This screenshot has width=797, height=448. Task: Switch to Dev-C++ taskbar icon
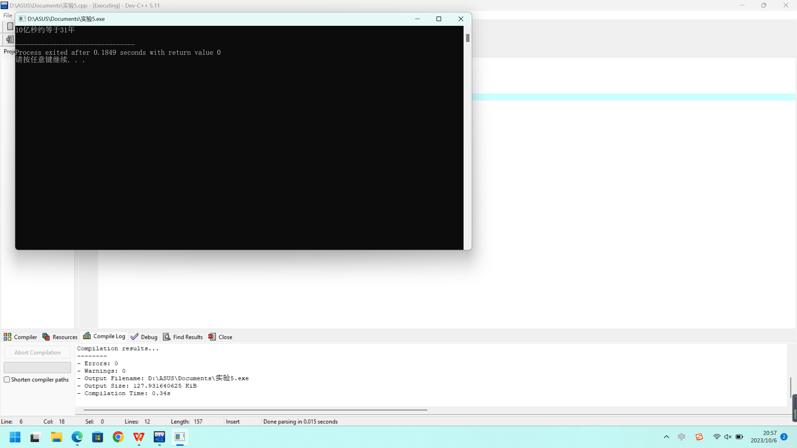coord(159,437)
